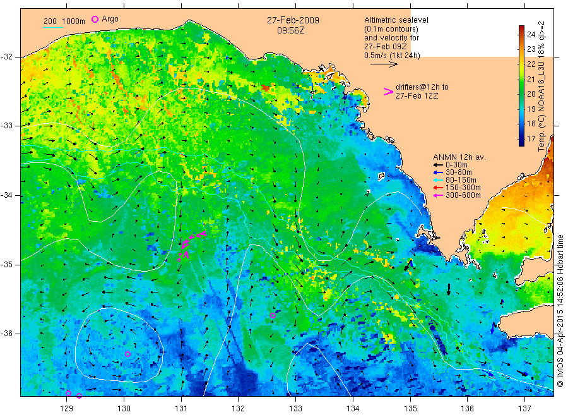Click the longitude axis label 131
This screenshot has width=568, height=417.
click(x=181, y=409)
